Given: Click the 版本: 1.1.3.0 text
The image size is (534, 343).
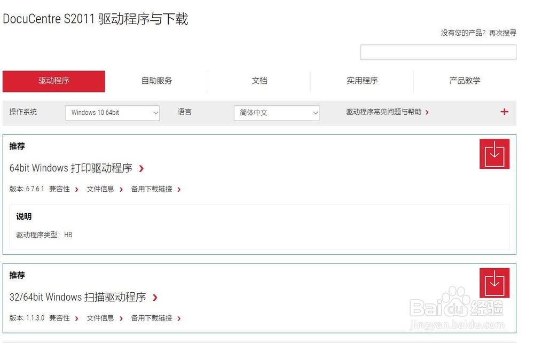Looking at the screenshot, I should pos(27,318).
